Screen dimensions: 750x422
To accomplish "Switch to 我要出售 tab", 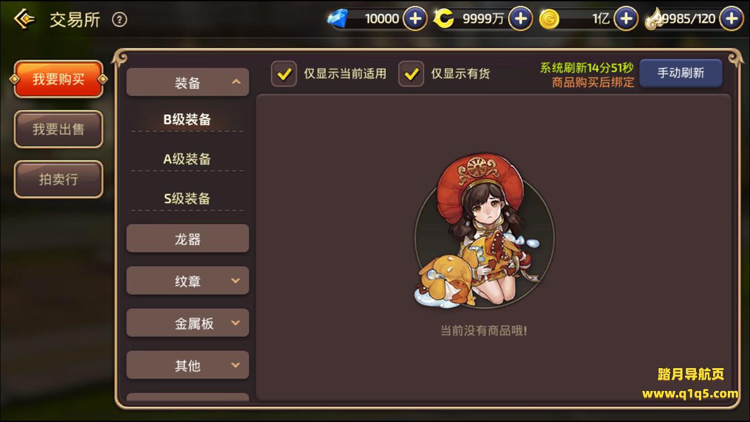I will tap(59, 129).
